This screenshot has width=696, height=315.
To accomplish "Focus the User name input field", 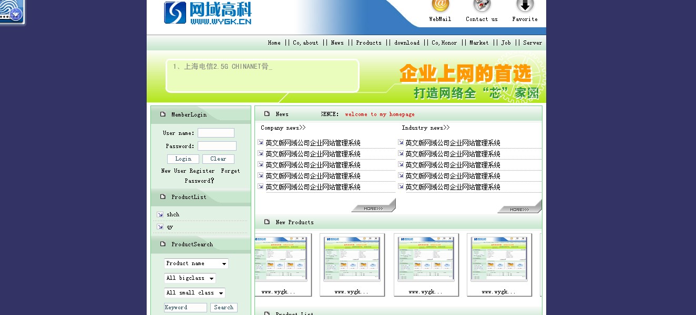I will pos(216,133).
